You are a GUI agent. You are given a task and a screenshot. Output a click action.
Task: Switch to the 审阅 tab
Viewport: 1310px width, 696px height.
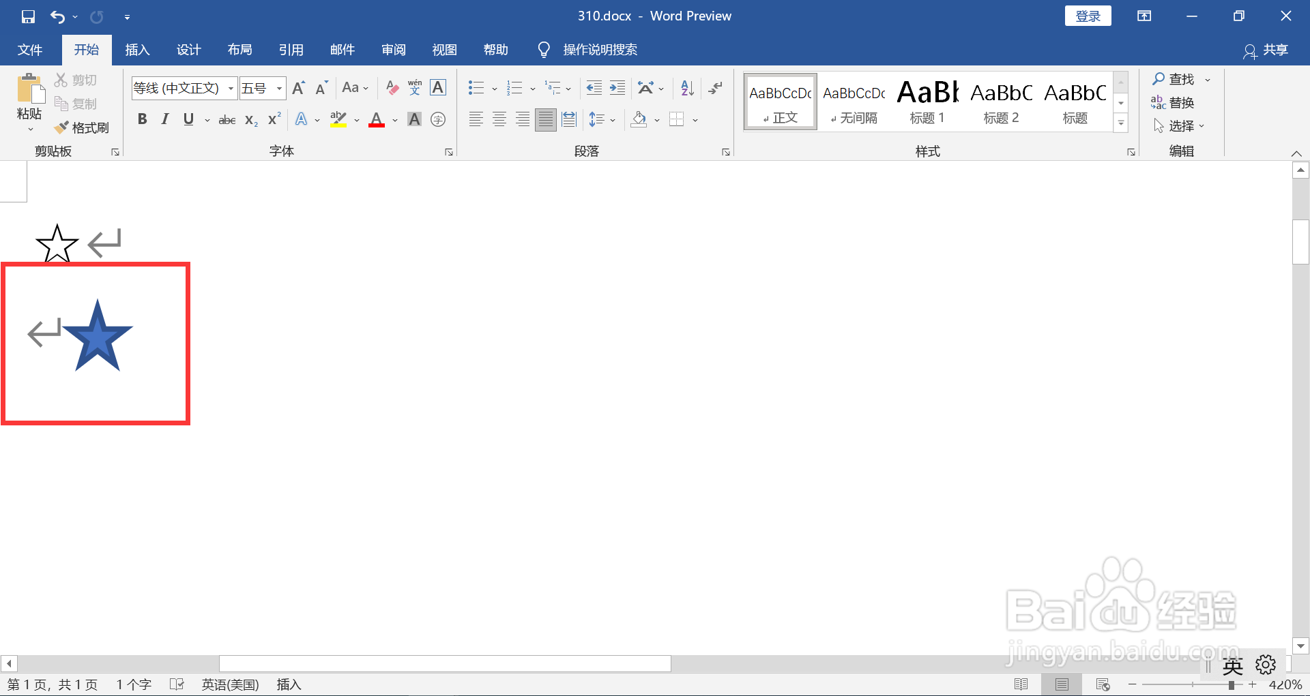[x=394, y=50]
